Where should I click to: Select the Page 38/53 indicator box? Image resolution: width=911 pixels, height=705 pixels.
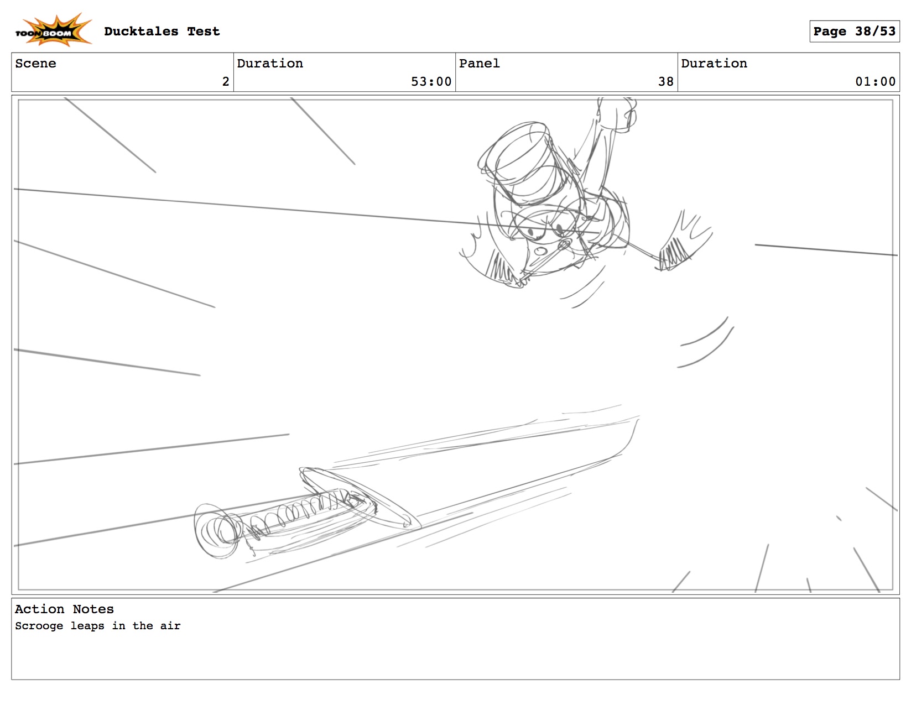pyautogui.click(x=853, y=32)
